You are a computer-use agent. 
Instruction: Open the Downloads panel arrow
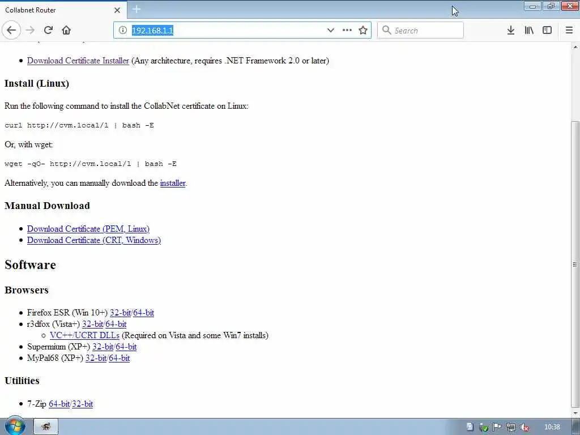511,31
